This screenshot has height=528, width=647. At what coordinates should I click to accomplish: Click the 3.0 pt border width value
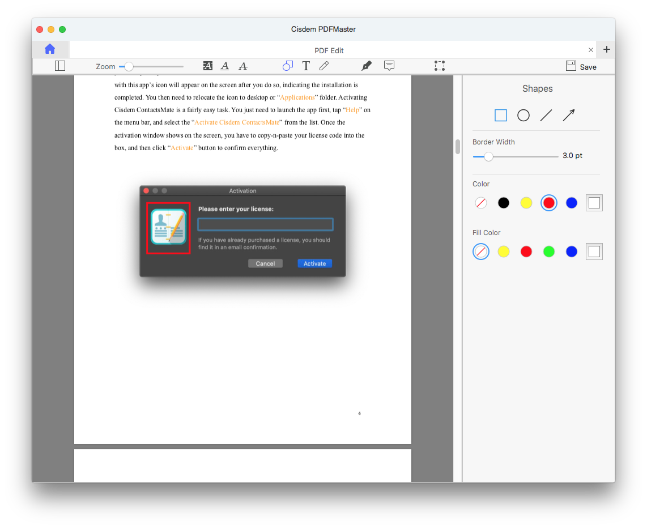coord(572,156)
